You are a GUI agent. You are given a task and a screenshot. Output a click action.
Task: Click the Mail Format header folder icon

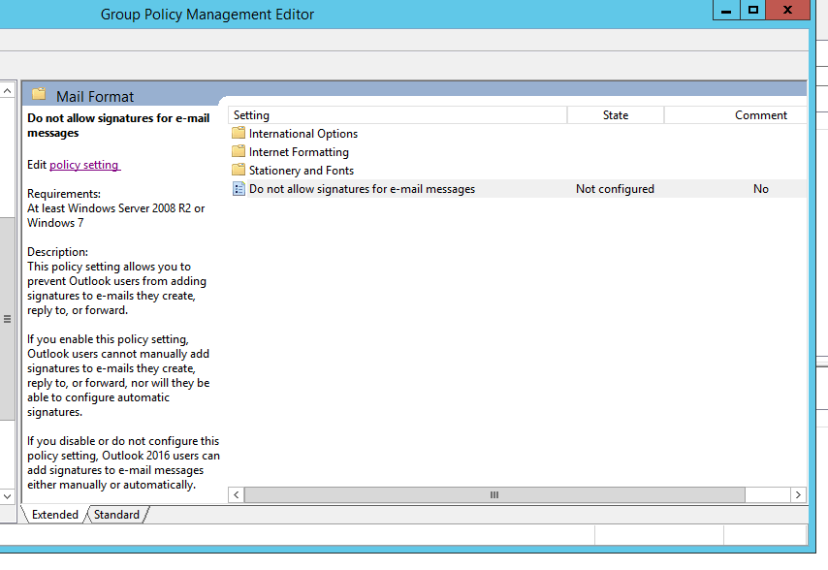point(39,95)
